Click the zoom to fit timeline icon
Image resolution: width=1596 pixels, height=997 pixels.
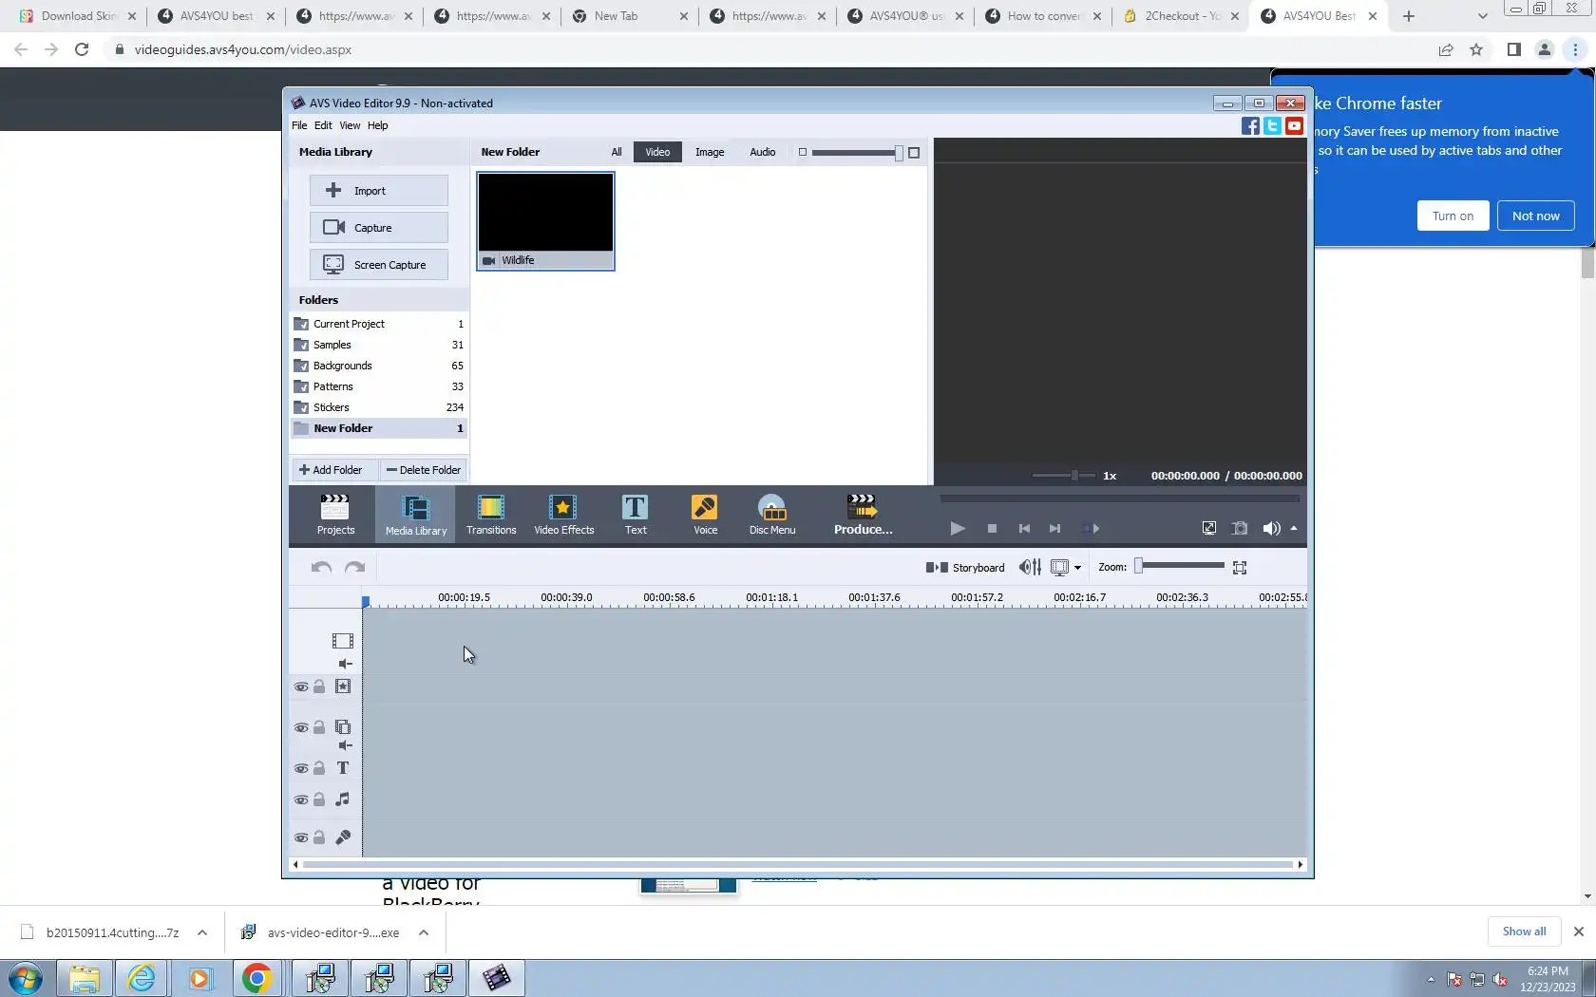[1240, 568]
